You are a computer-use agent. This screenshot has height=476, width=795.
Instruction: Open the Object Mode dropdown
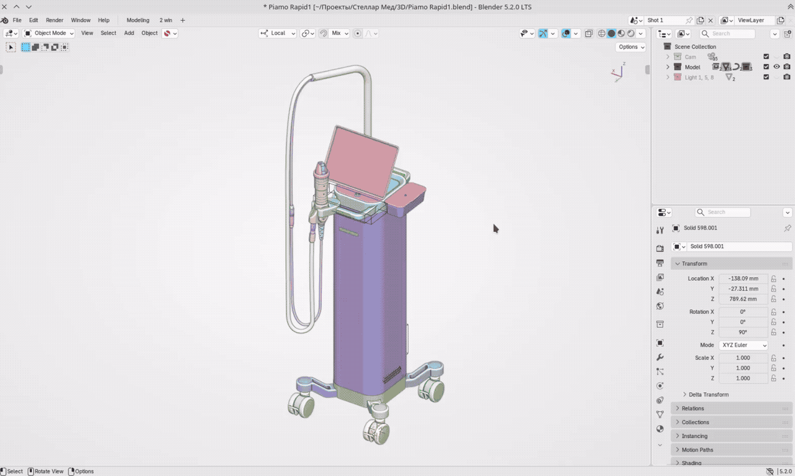tap(49, 34)
